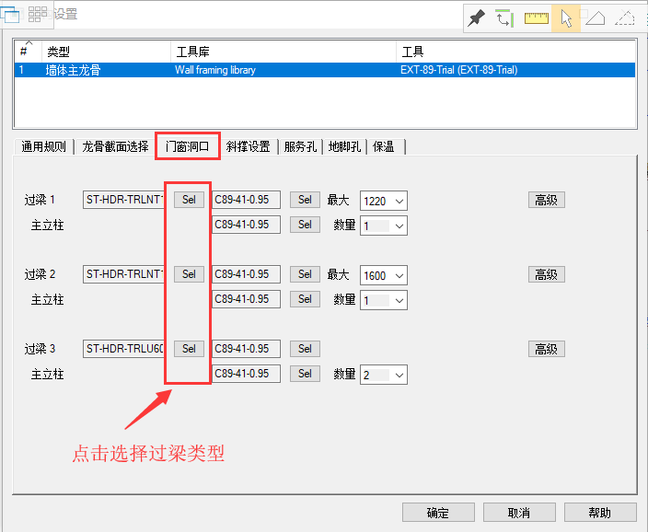The image size is (648, 532).
Task: Click Sel for 过梁 2 section C89-41-0.95
Action: [305, 274]
